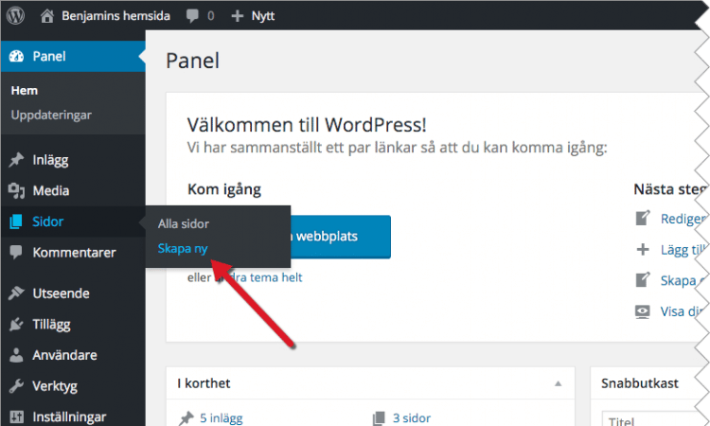
Task: Choose Skapa ny from the Sidor flyout
Action: click(x=183, y=249)
